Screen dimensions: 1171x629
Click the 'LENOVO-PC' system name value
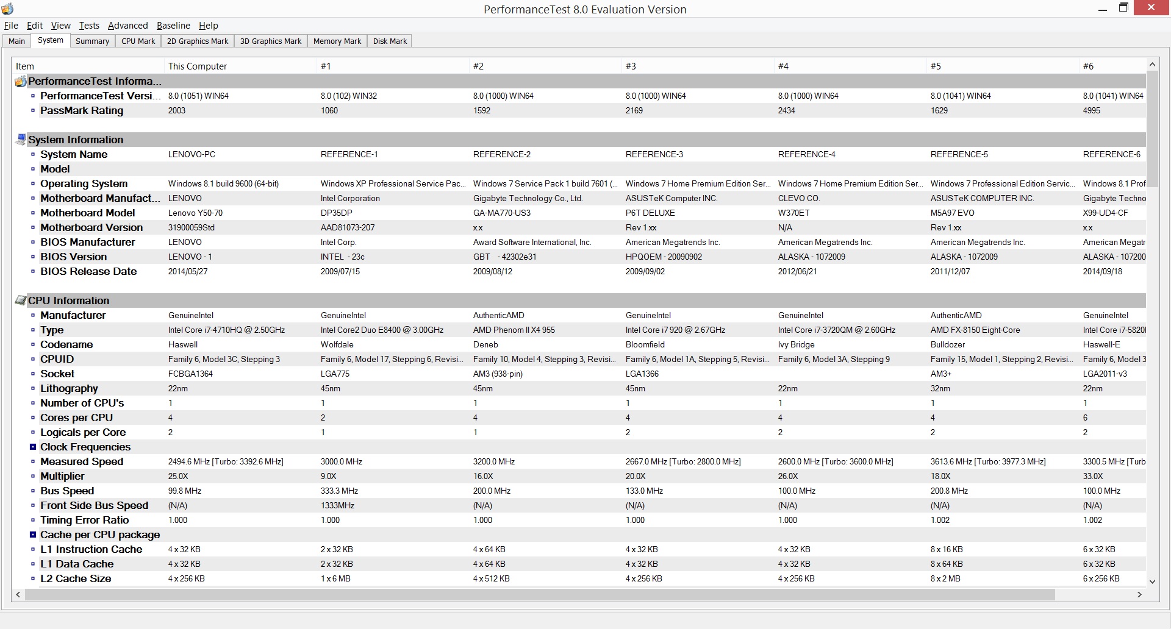(192, 154)
